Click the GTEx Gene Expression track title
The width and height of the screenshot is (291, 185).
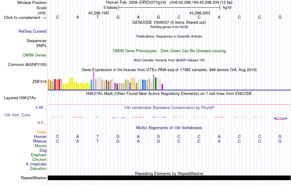pos(169,70)
